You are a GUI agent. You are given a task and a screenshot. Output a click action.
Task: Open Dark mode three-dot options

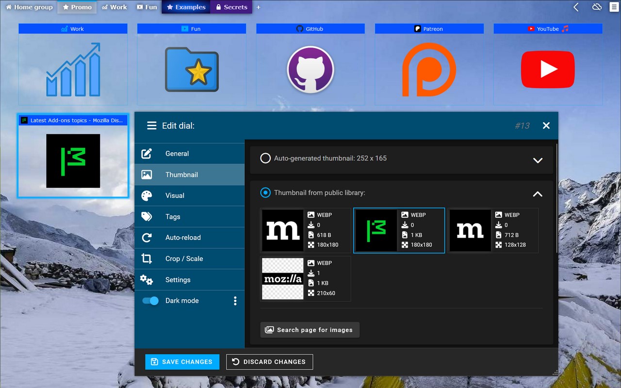coord(235,301)
